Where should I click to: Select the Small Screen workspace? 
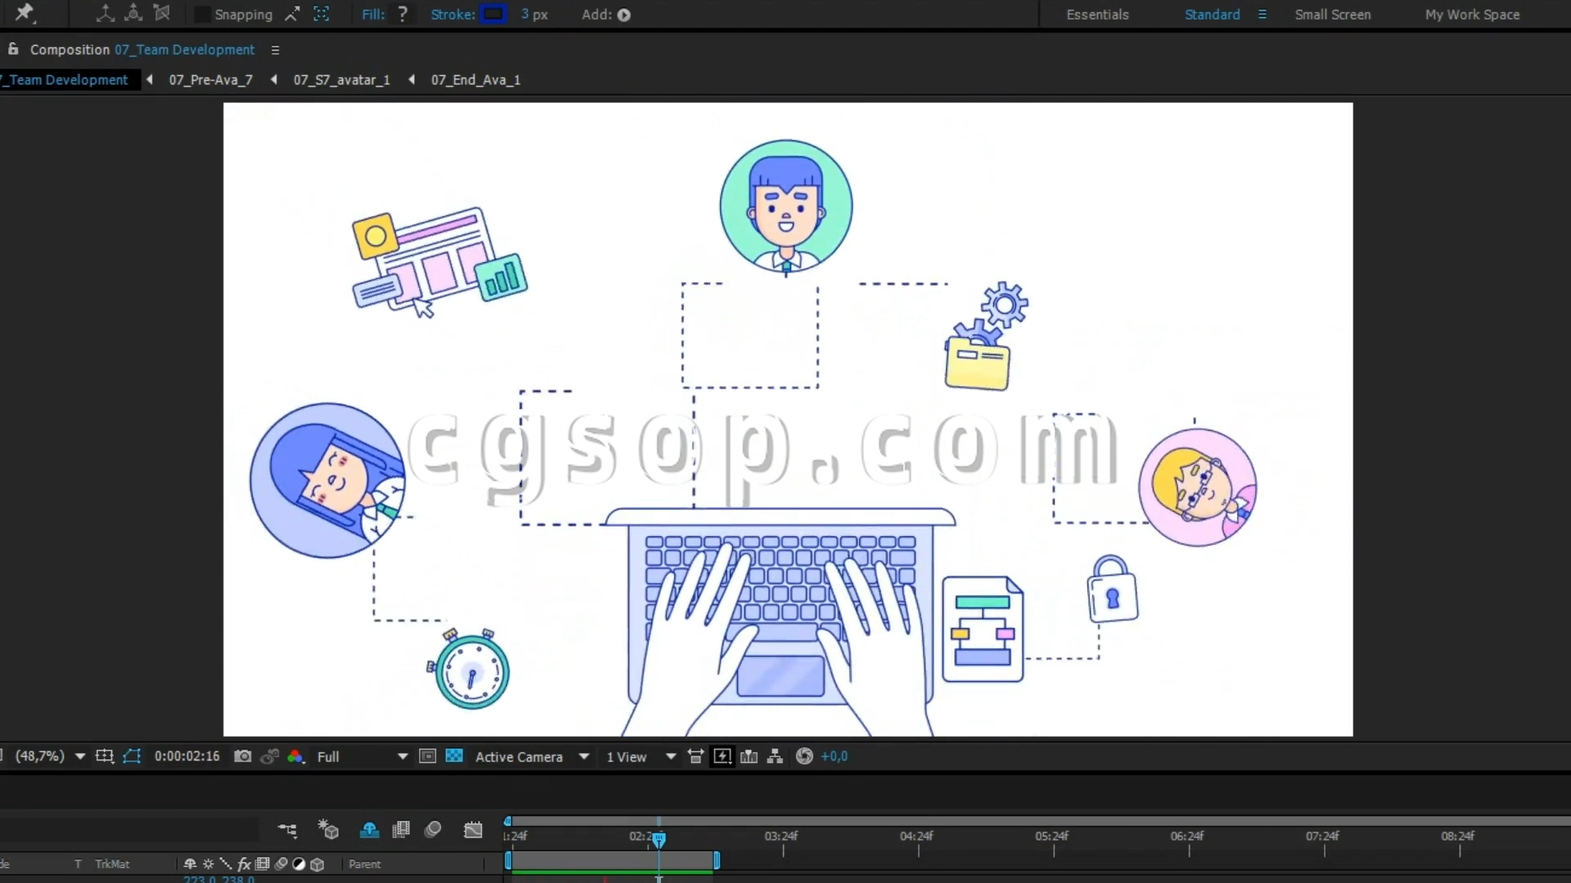(x=1332, y=15)
